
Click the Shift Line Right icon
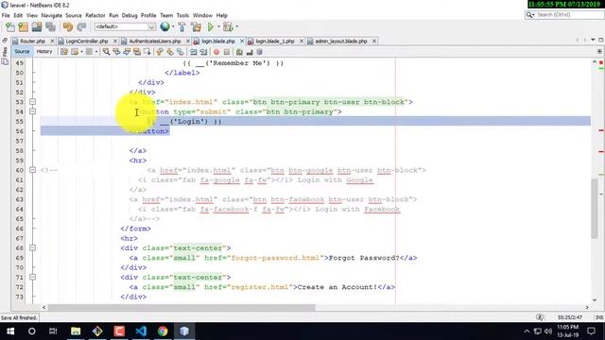(x=203, y=52)
